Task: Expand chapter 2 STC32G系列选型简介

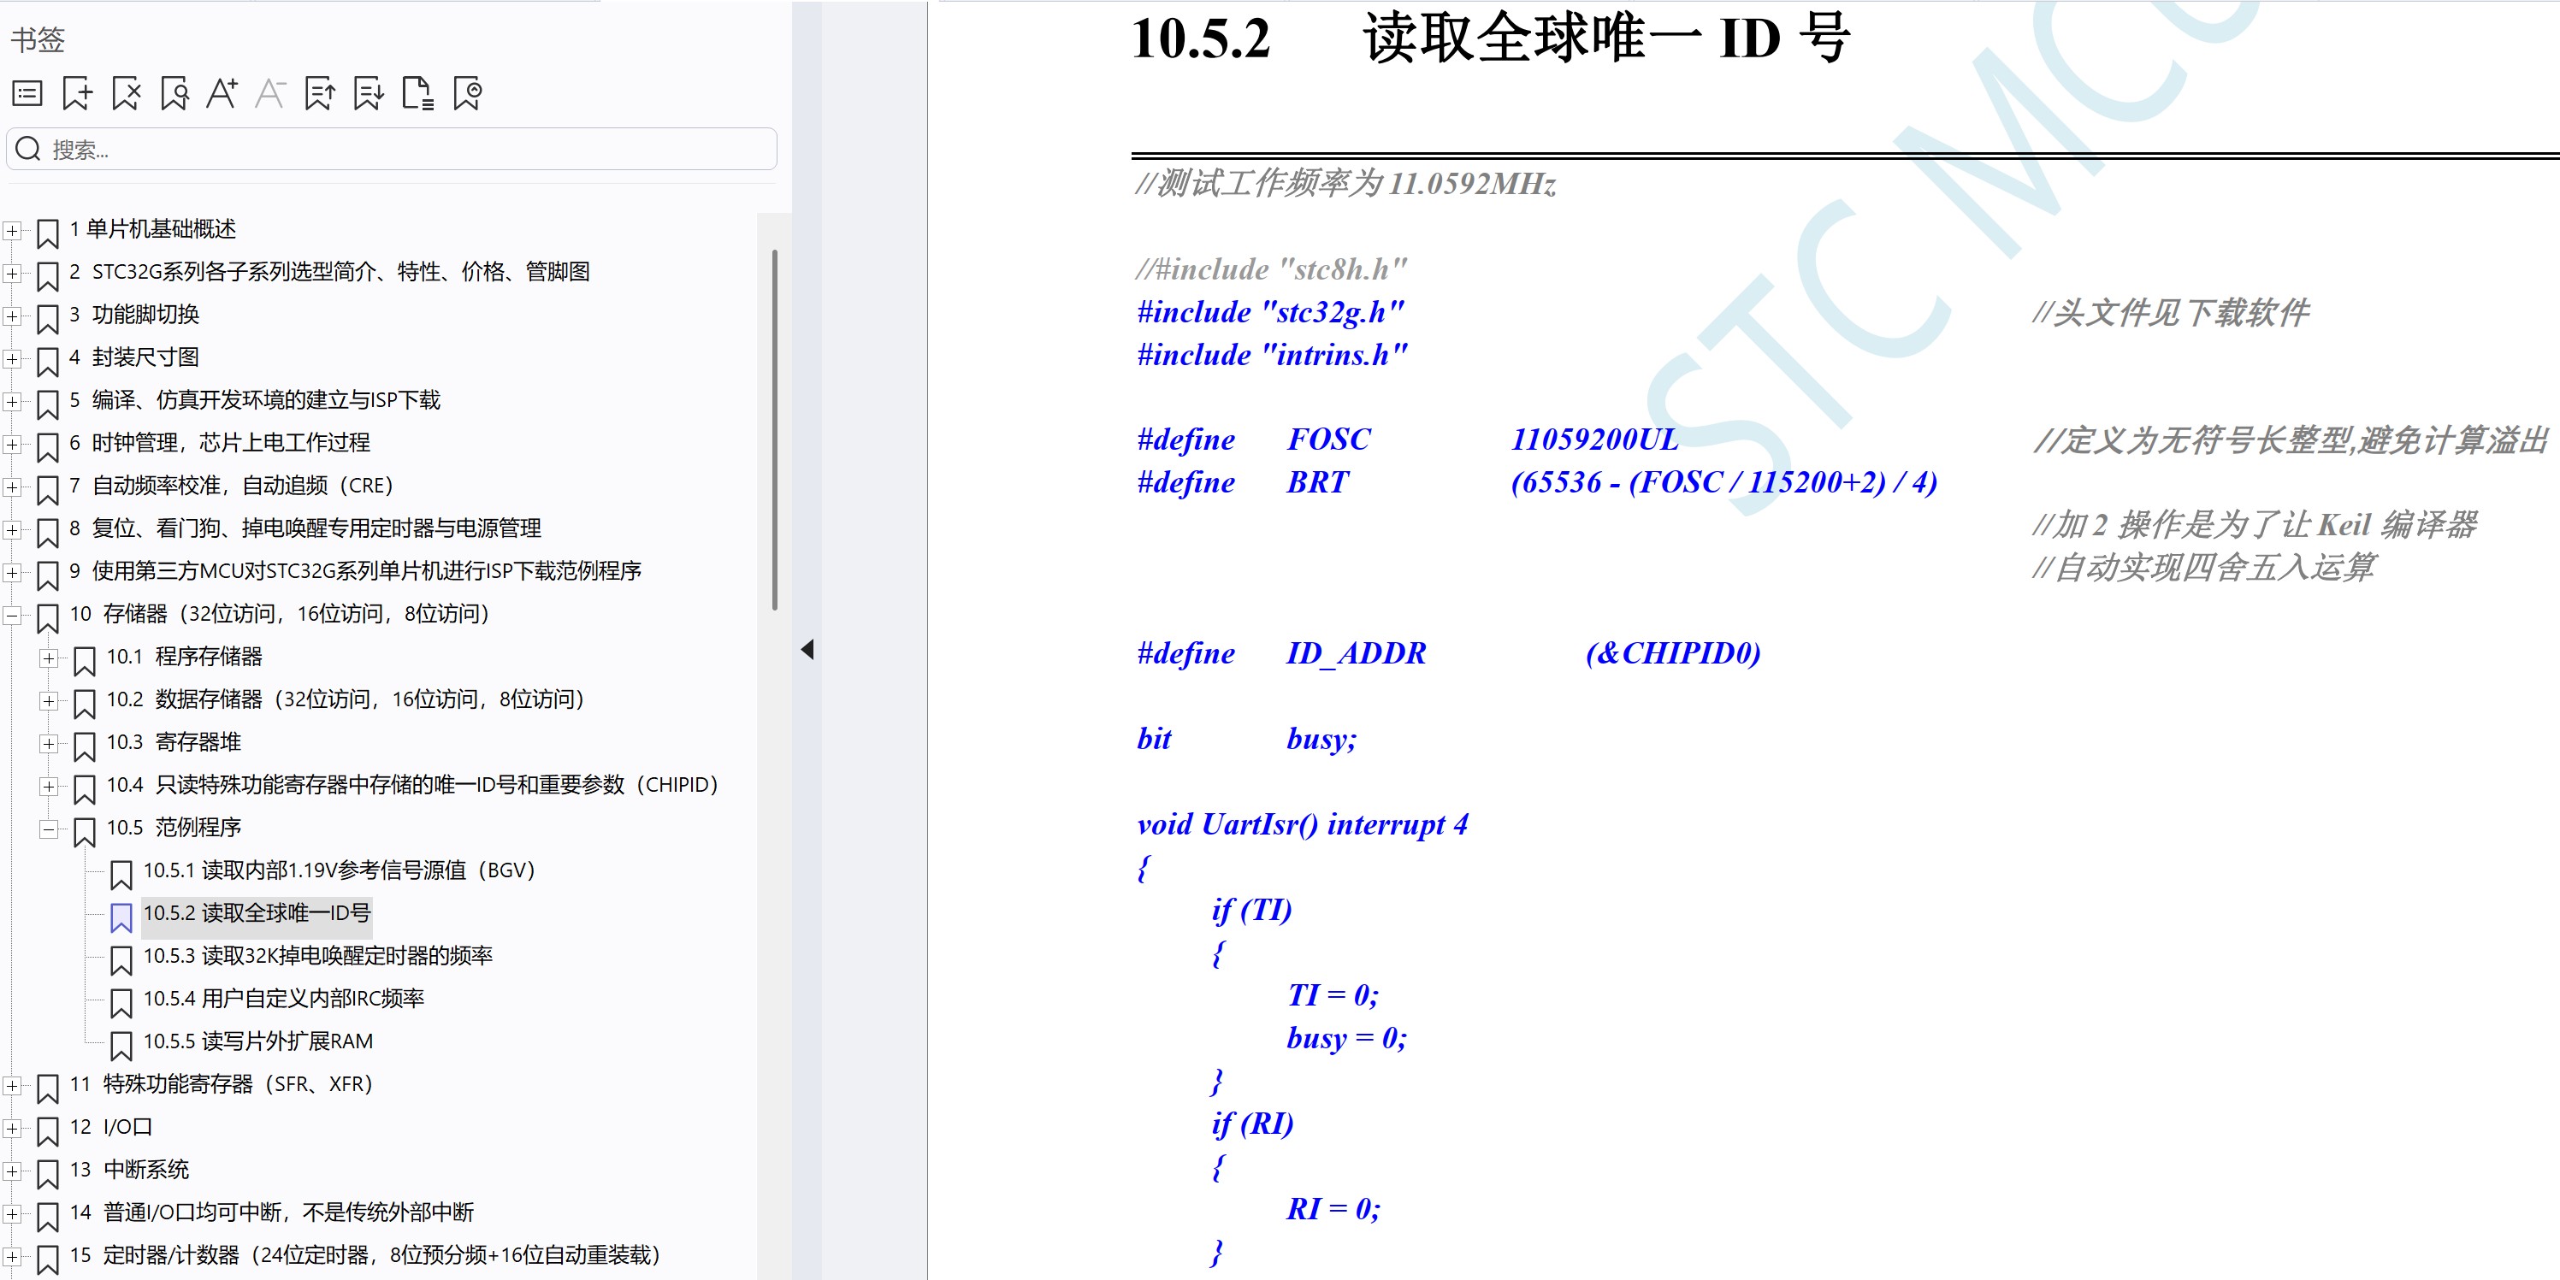Action: [x=12, y=274]
